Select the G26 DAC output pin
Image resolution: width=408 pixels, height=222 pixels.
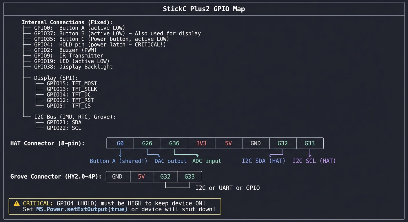147,143
